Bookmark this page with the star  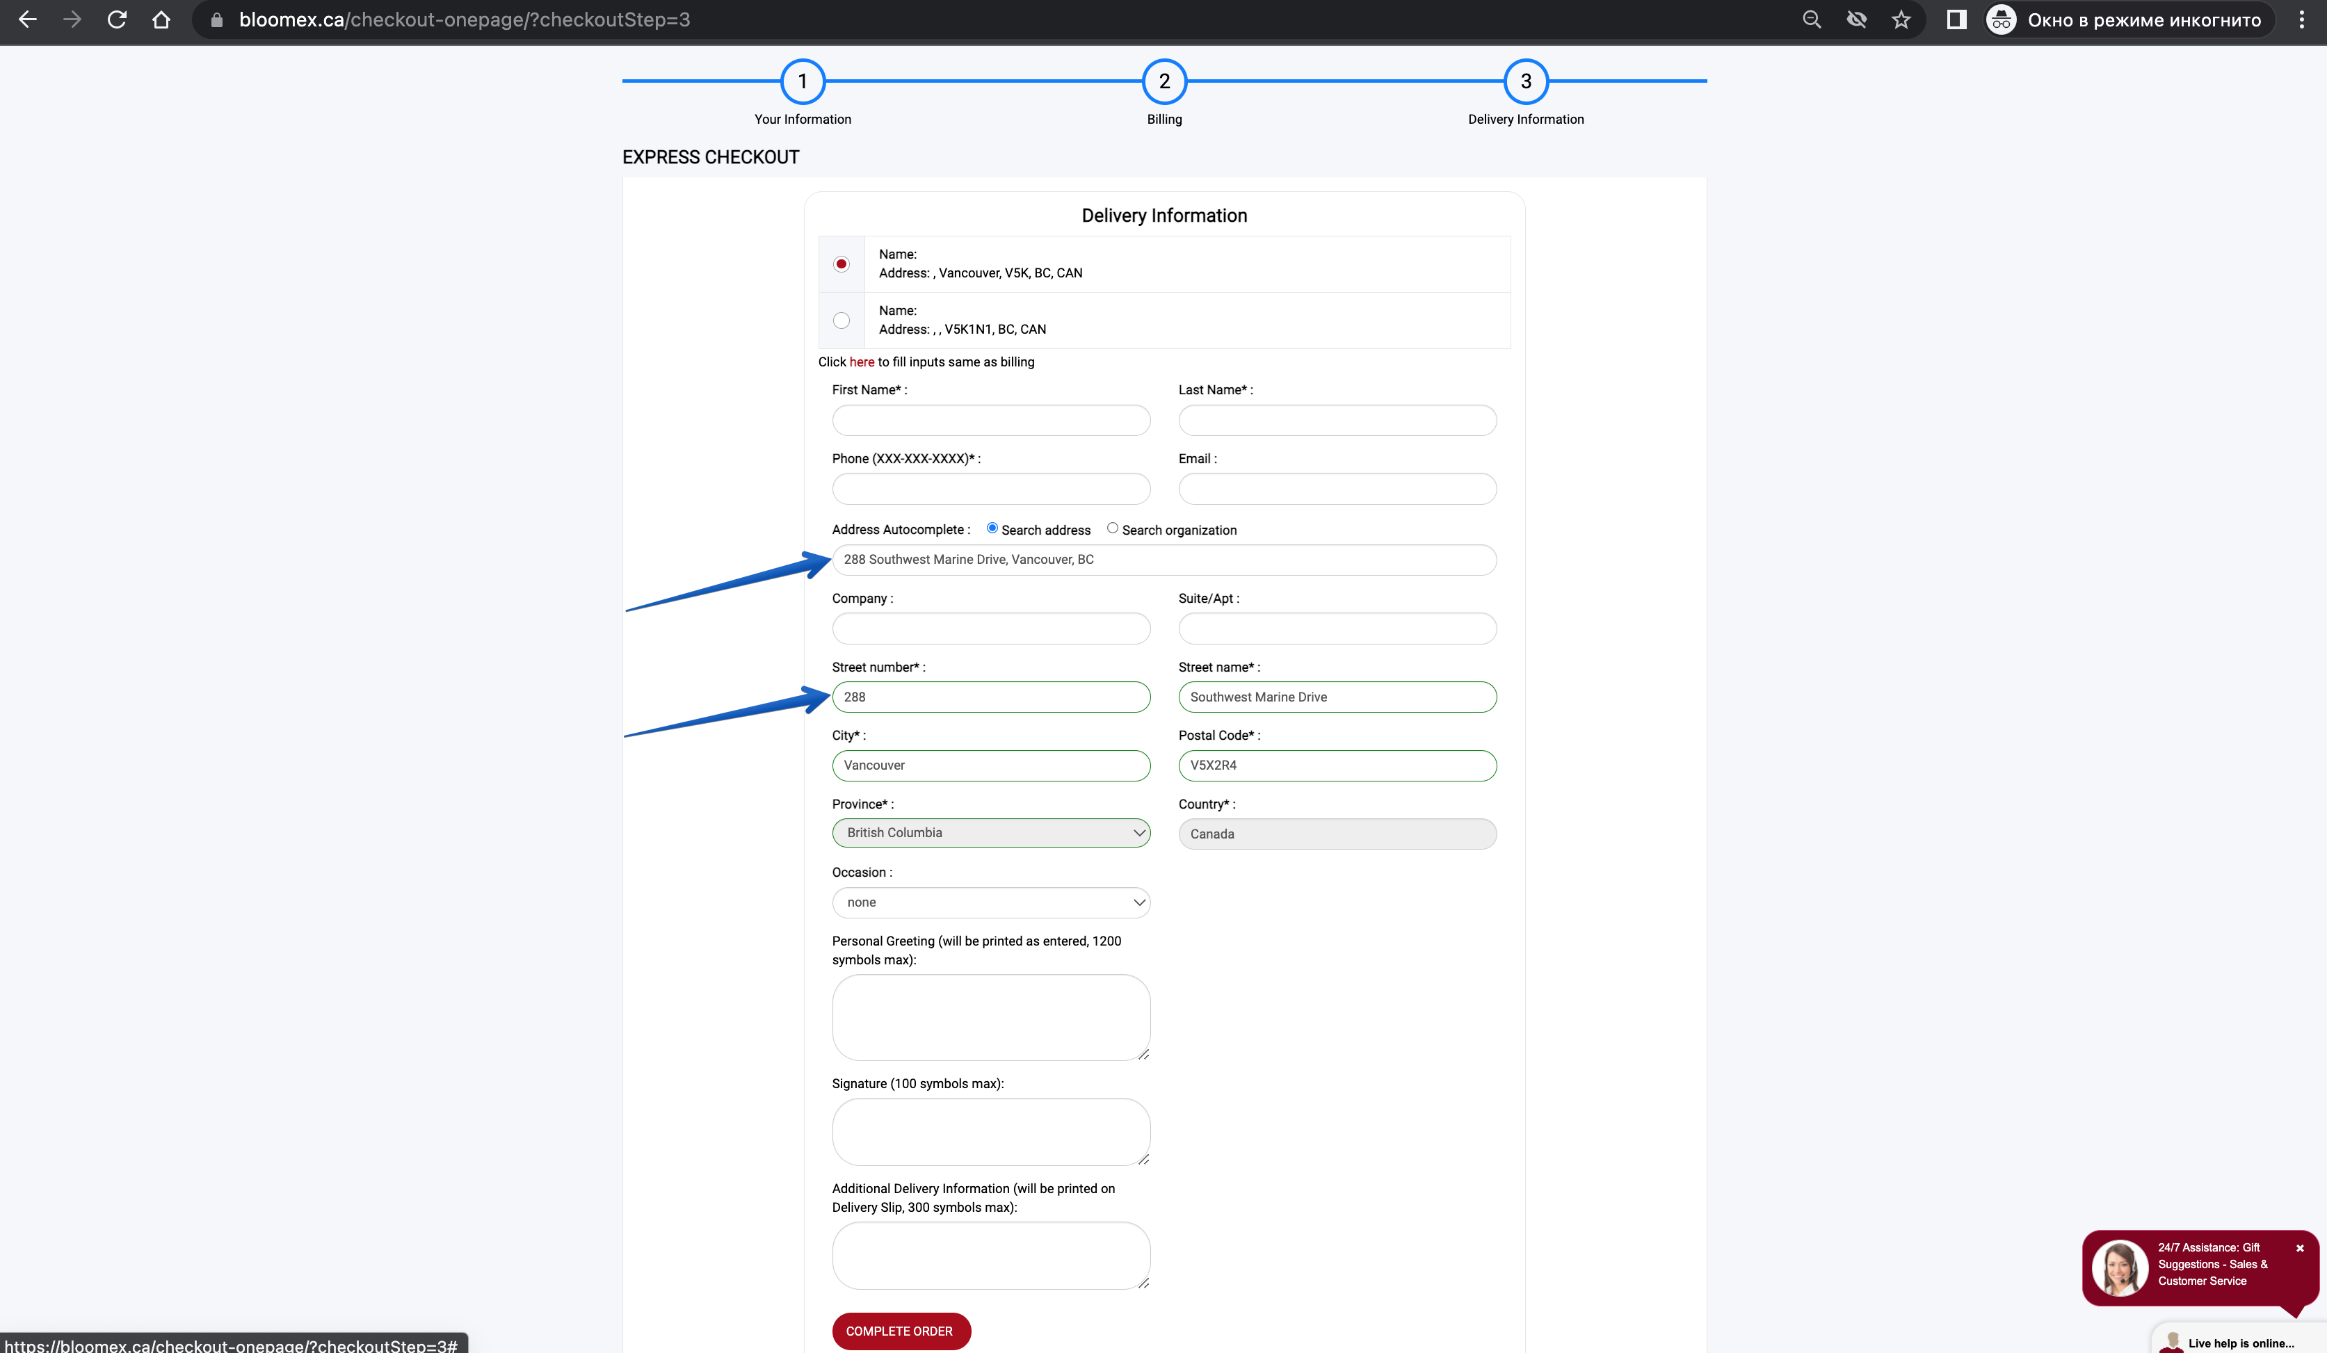click(1901, 19)
